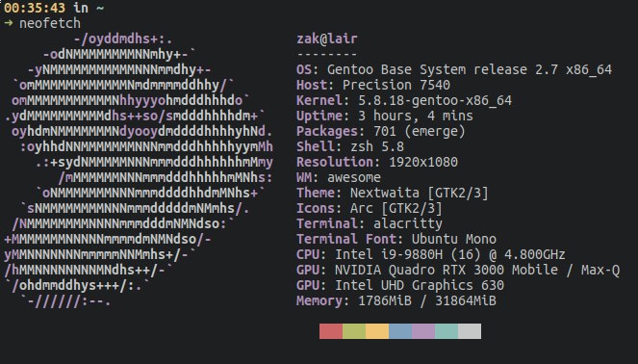Click the GPU line 'NVIDIA Quadro RTX 3000'

click(x=458, y=270)
